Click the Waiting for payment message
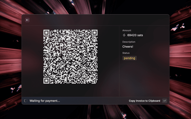The image size is (191, 119). (x=44, y=101)
